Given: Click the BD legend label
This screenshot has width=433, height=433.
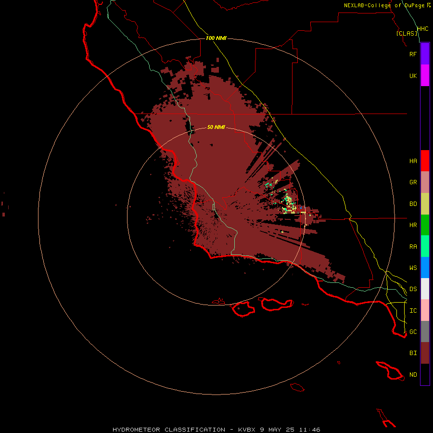Looking at the screenshot, I should click(413, 204).
